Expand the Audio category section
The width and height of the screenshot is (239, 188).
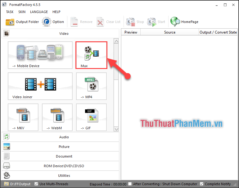(x=60, y=137)
